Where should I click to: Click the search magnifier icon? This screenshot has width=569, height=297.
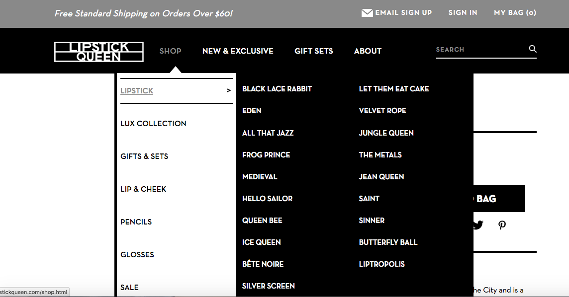[533, 49]
